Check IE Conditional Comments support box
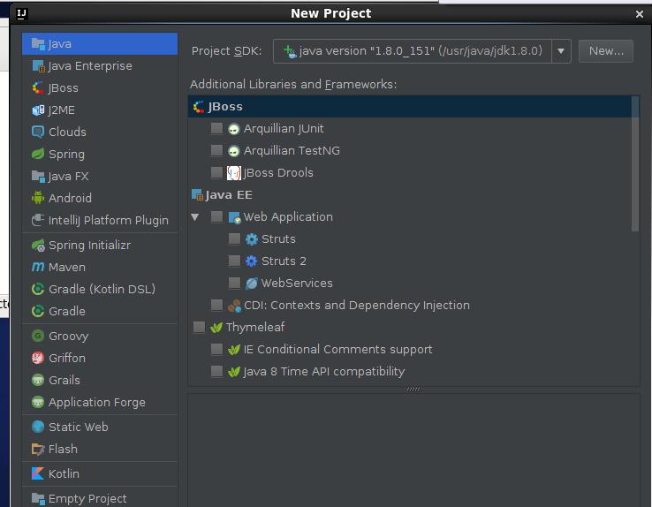This screenshot has width=652, height=507. pos(216,349)
